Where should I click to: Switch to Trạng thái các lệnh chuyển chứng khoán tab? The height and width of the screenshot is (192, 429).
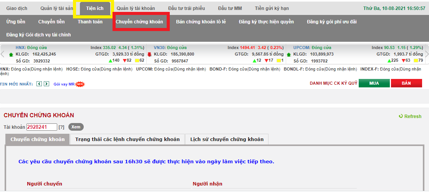point(128,139)
